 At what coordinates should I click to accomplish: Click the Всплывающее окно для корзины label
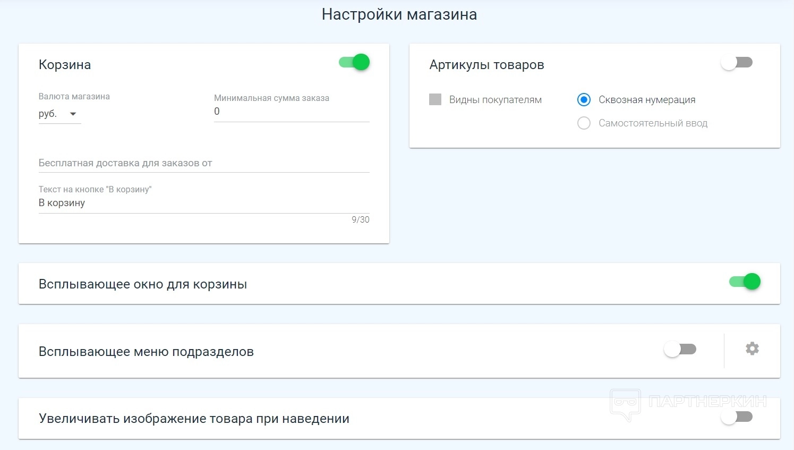(x=143, y=284)
